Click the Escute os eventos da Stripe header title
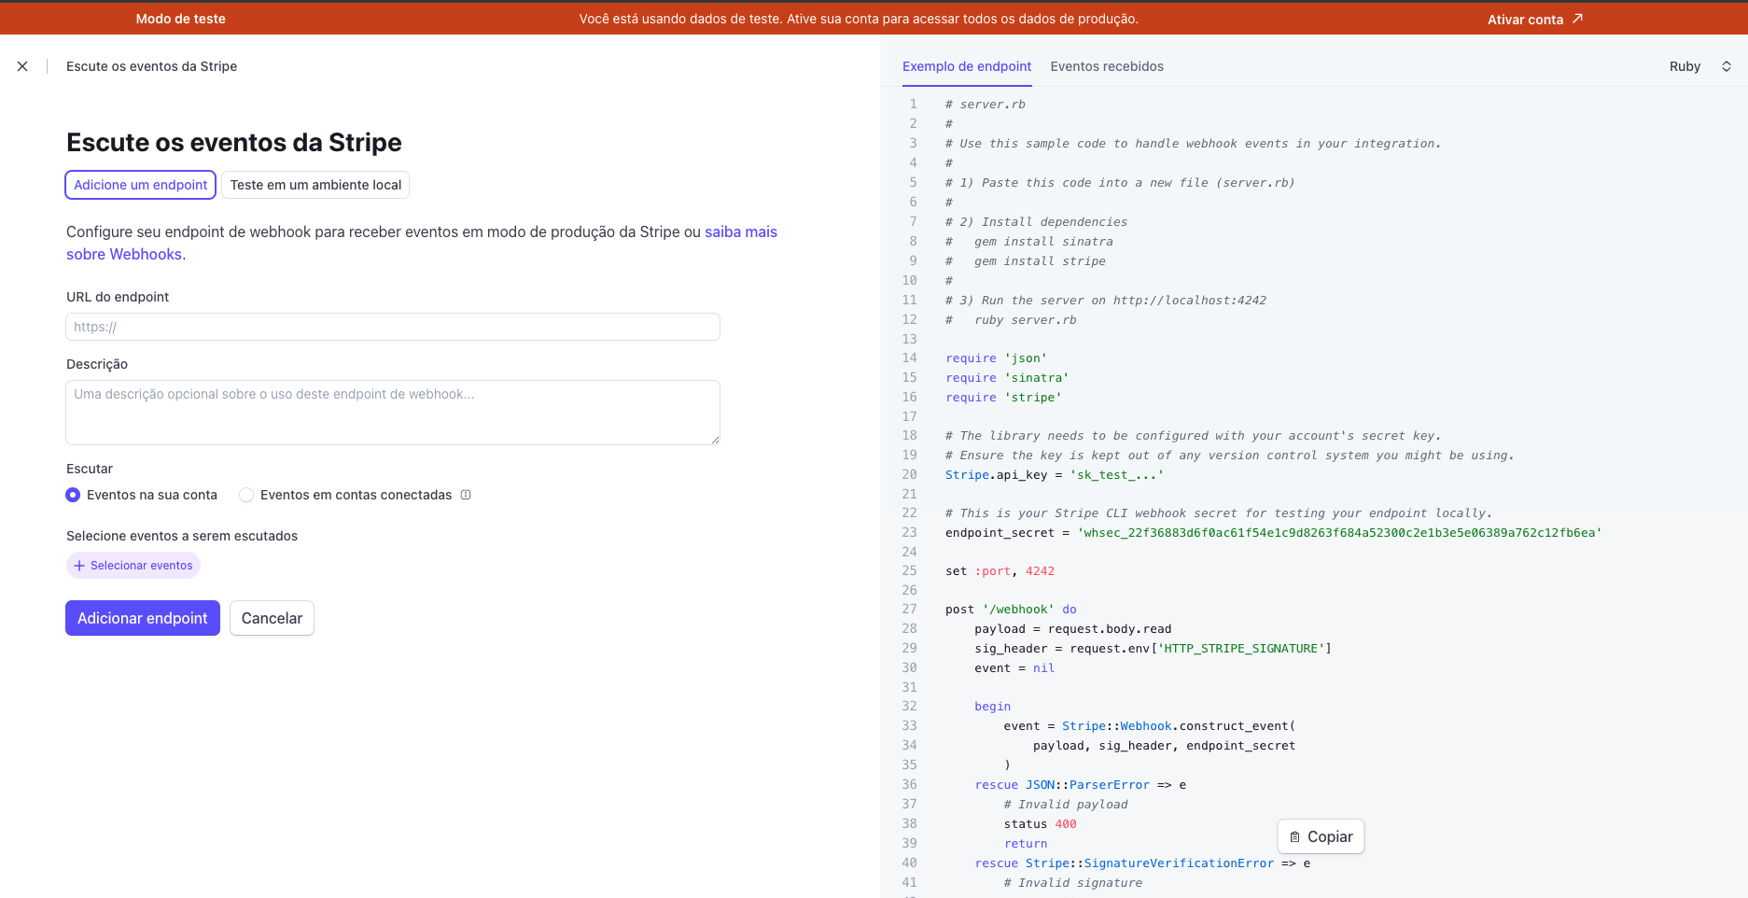This screenshot has width=1748, height=898. coord(151,66)
